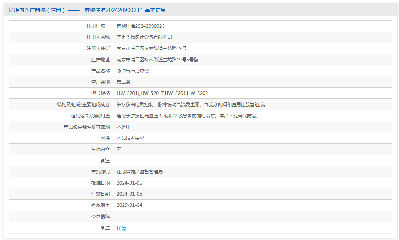Click the 注册人住所 label
The image size is (399, 240).
click(98, 48)
